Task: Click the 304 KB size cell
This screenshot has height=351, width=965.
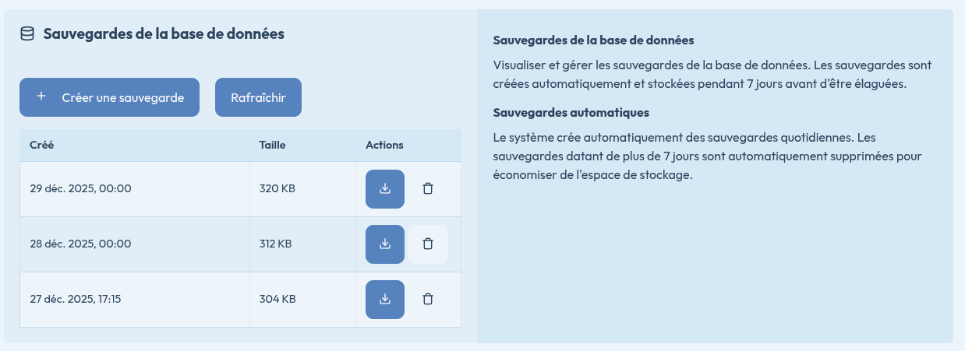Action: coord(277,300)
